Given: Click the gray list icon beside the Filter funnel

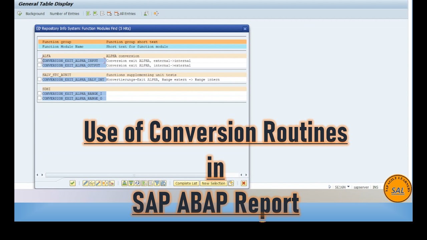Looking at the screenshot, I should tap(150, 183).
